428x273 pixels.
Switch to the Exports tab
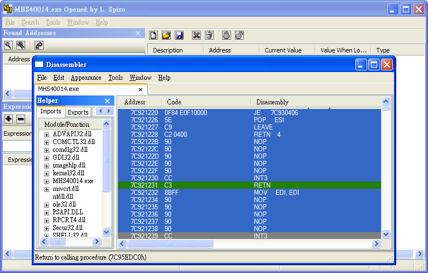pyautogui.click(x=78, y=112)
